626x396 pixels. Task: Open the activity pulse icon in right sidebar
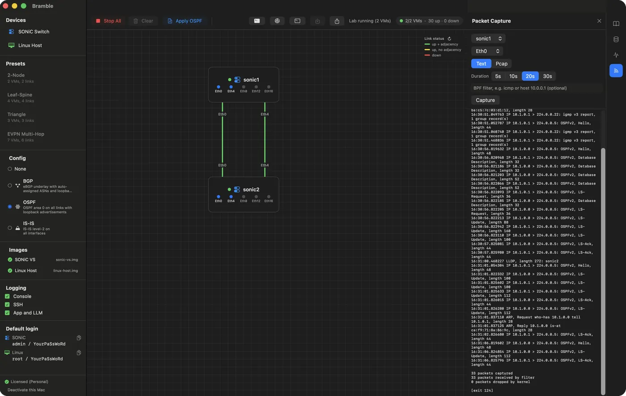coord(616,55)
